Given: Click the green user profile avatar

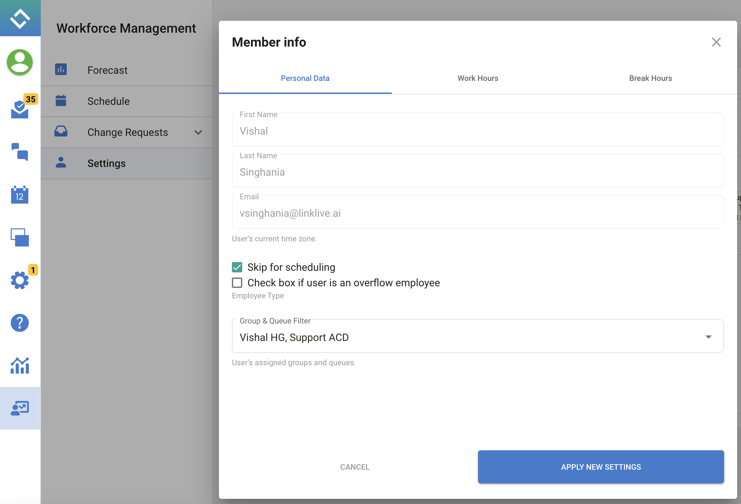Looking at the screenshot, I should [20, 62].
